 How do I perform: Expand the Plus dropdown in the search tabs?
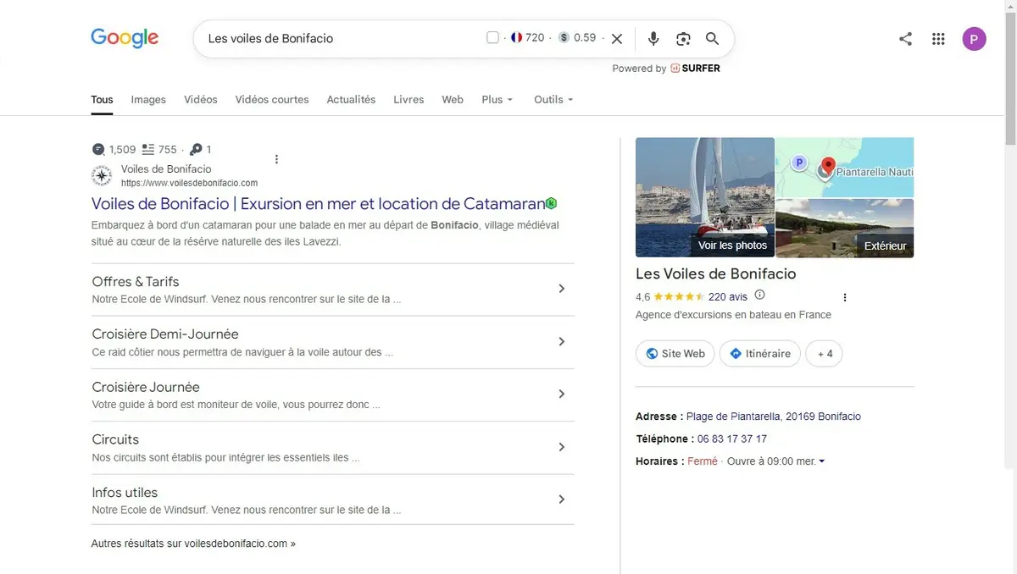click(x=497, y=99)
